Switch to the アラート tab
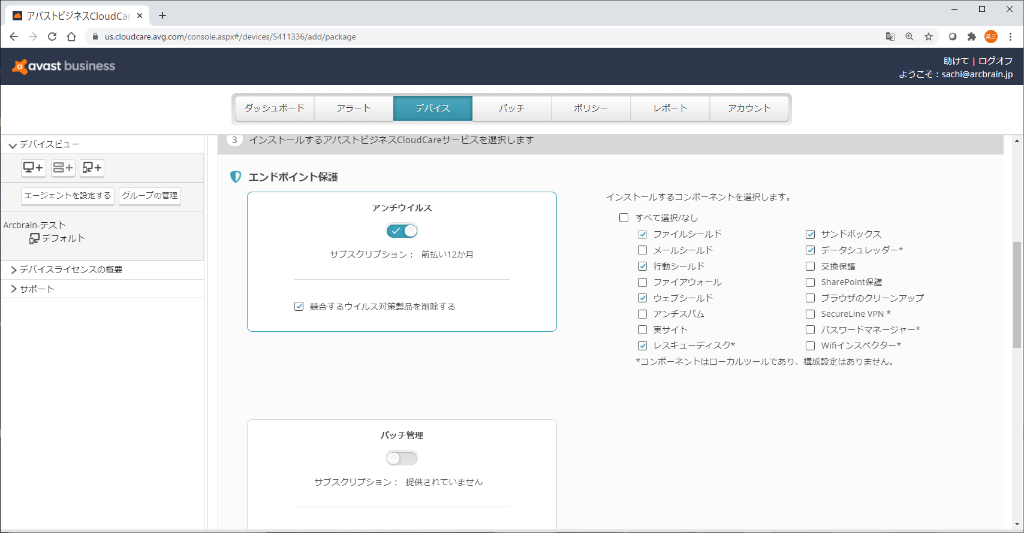Image resolution: width=1024 pixels, height=533 pixels. coord(354,108)
